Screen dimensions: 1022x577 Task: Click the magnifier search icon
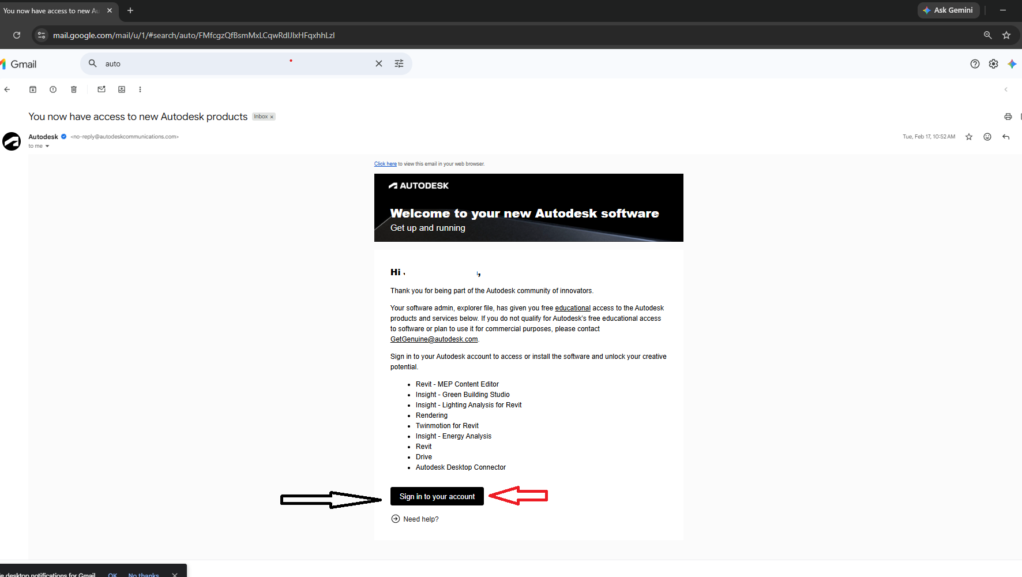92,63
